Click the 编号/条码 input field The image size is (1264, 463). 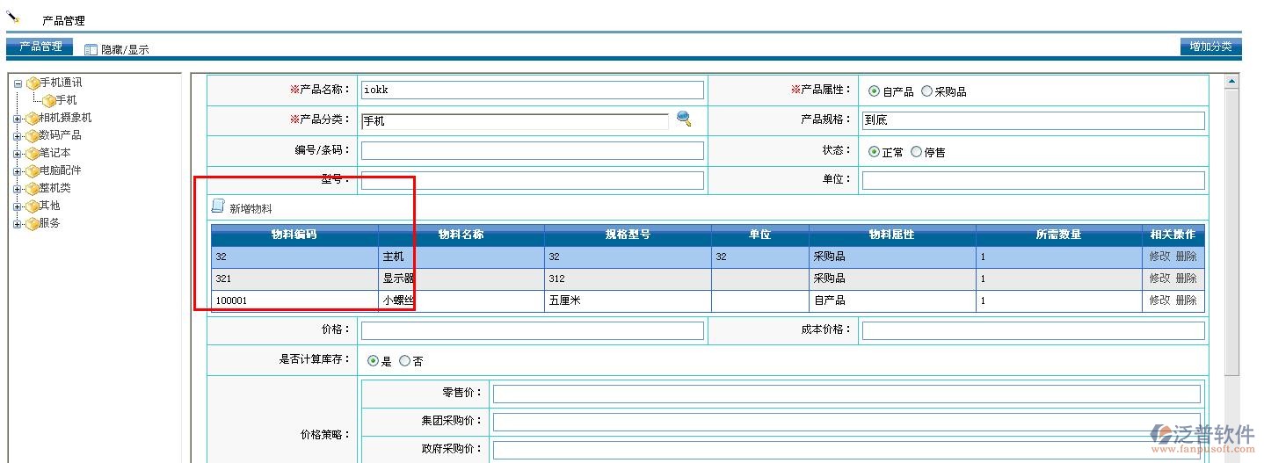(x=533, y=150)
